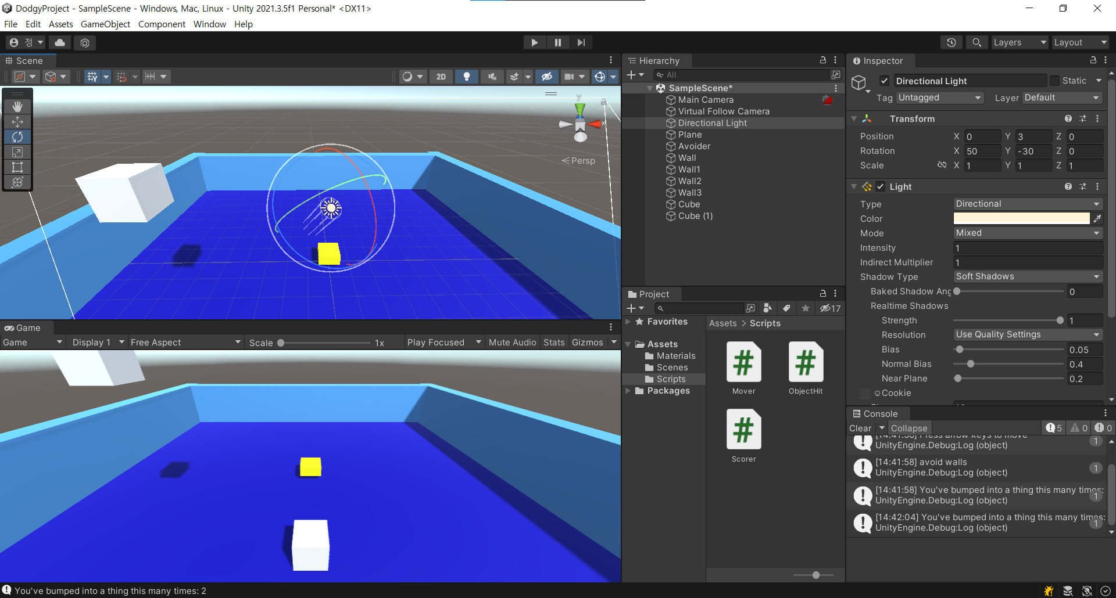This screenshot has width=1116, height=598.
Task: Click the light Color swatch
Action: tap(1021, 218)
